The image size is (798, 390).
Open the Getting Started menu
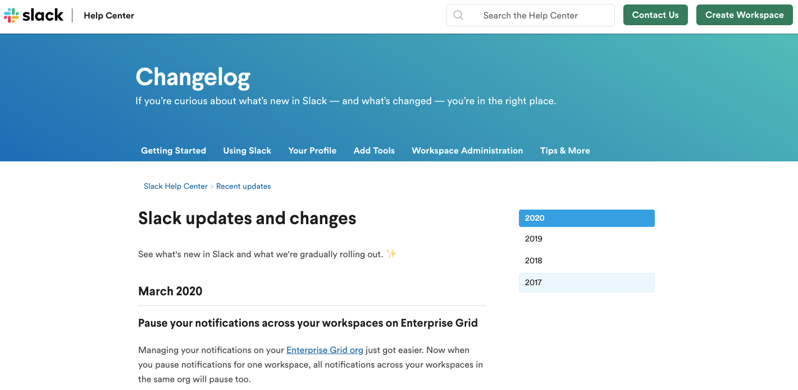pos(174,150)
